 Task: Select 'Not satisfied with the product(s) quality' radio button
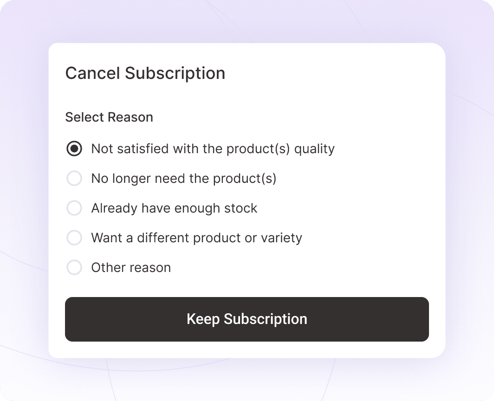(x=74, y=149)
